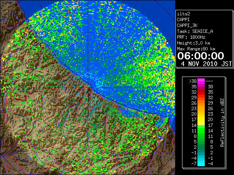Click the Max Range:80 km line
Image resolution: width=234 pixels, height=175 pixels.
(196, 49)
